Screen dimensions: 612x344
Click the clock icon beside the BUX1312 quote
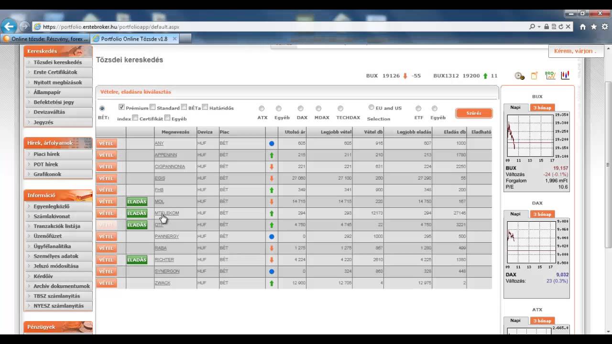click(519, 75)
